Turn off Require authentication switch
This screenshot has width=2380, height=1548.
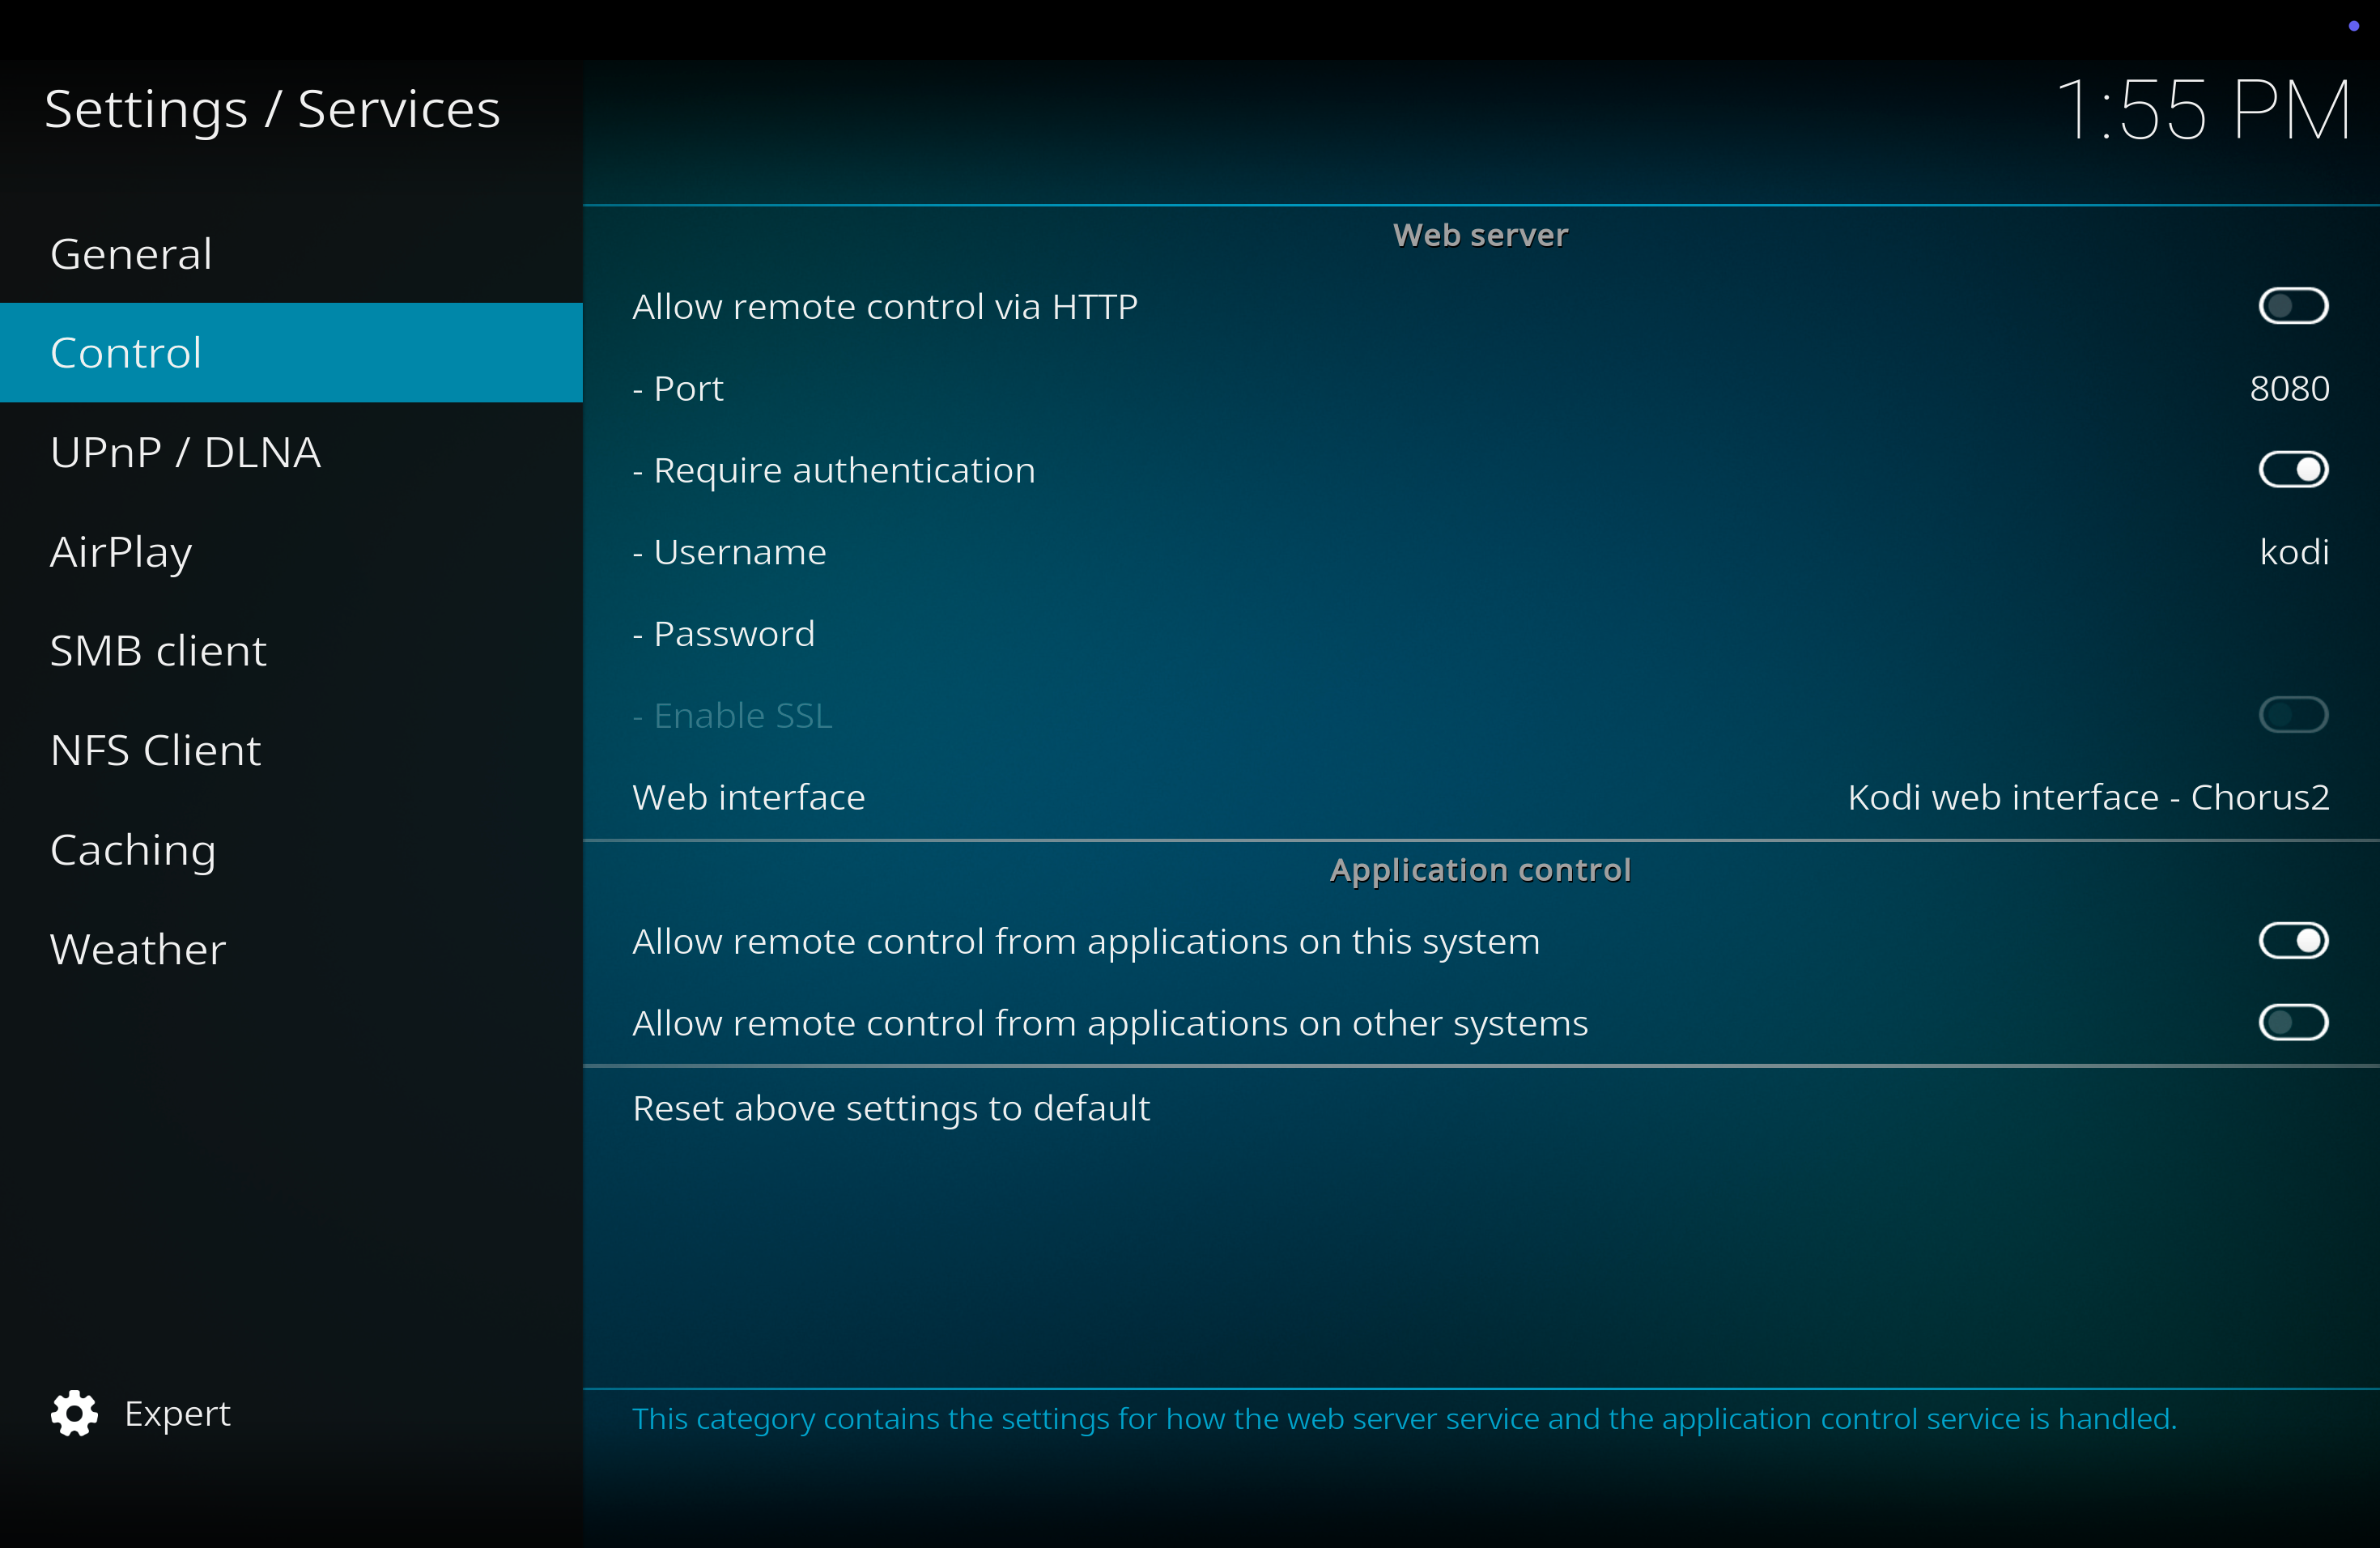(2293, 469)
